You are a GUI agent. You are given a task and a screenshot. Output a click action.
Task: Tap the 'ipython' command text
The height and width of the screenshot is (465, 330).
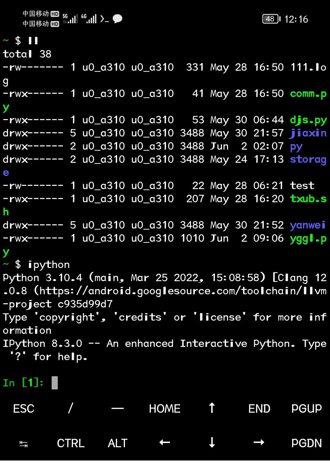pos(49,265)
